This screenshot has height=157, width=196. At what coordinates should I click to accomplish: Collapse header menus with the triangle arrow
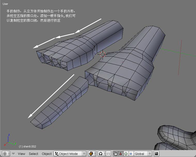[x=13, y=154]
